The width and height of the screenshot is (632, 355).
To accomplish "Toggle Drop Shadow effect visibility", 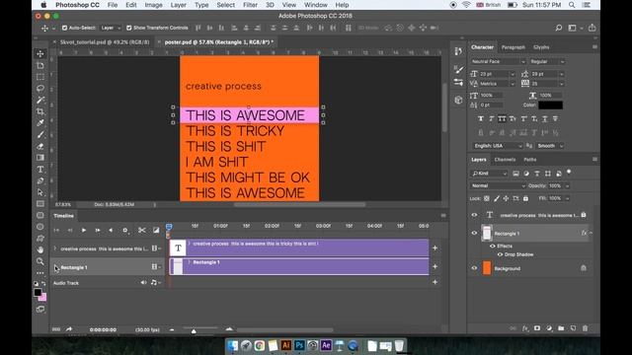I will point(500,254).
